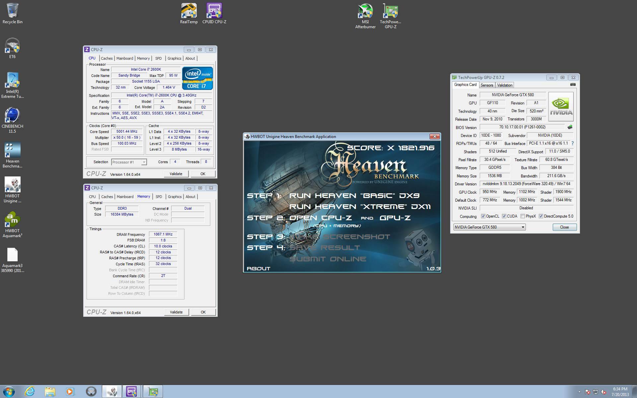Image resolution: width=637 pixels, height=398 pixels.
Task: Toggle the DirectCompute 5.0 checkbox
Action: pyautogui.click(x=541, y=216)
